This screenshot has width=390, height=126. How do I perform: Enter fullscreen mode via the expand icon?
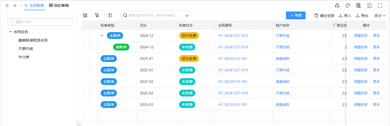[380, 5]
